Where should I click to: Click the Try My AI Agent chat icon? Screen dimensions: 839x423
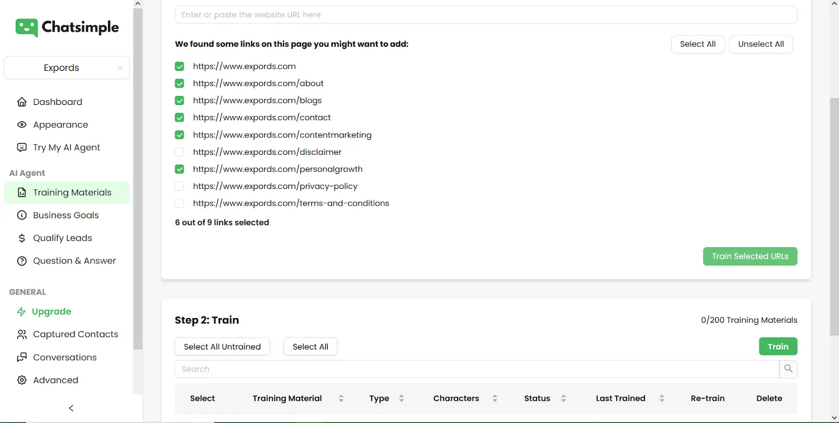22,147
